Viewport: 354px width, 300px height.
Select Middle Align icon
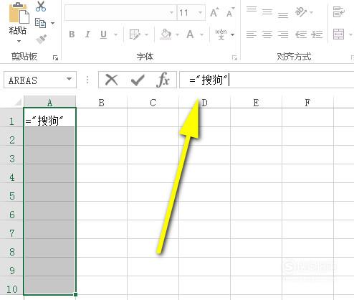[x=267, y=11]
